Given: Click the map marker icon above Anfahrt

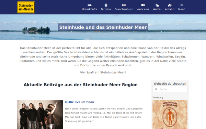Looking at the screenshot, I should click(170, 5).
